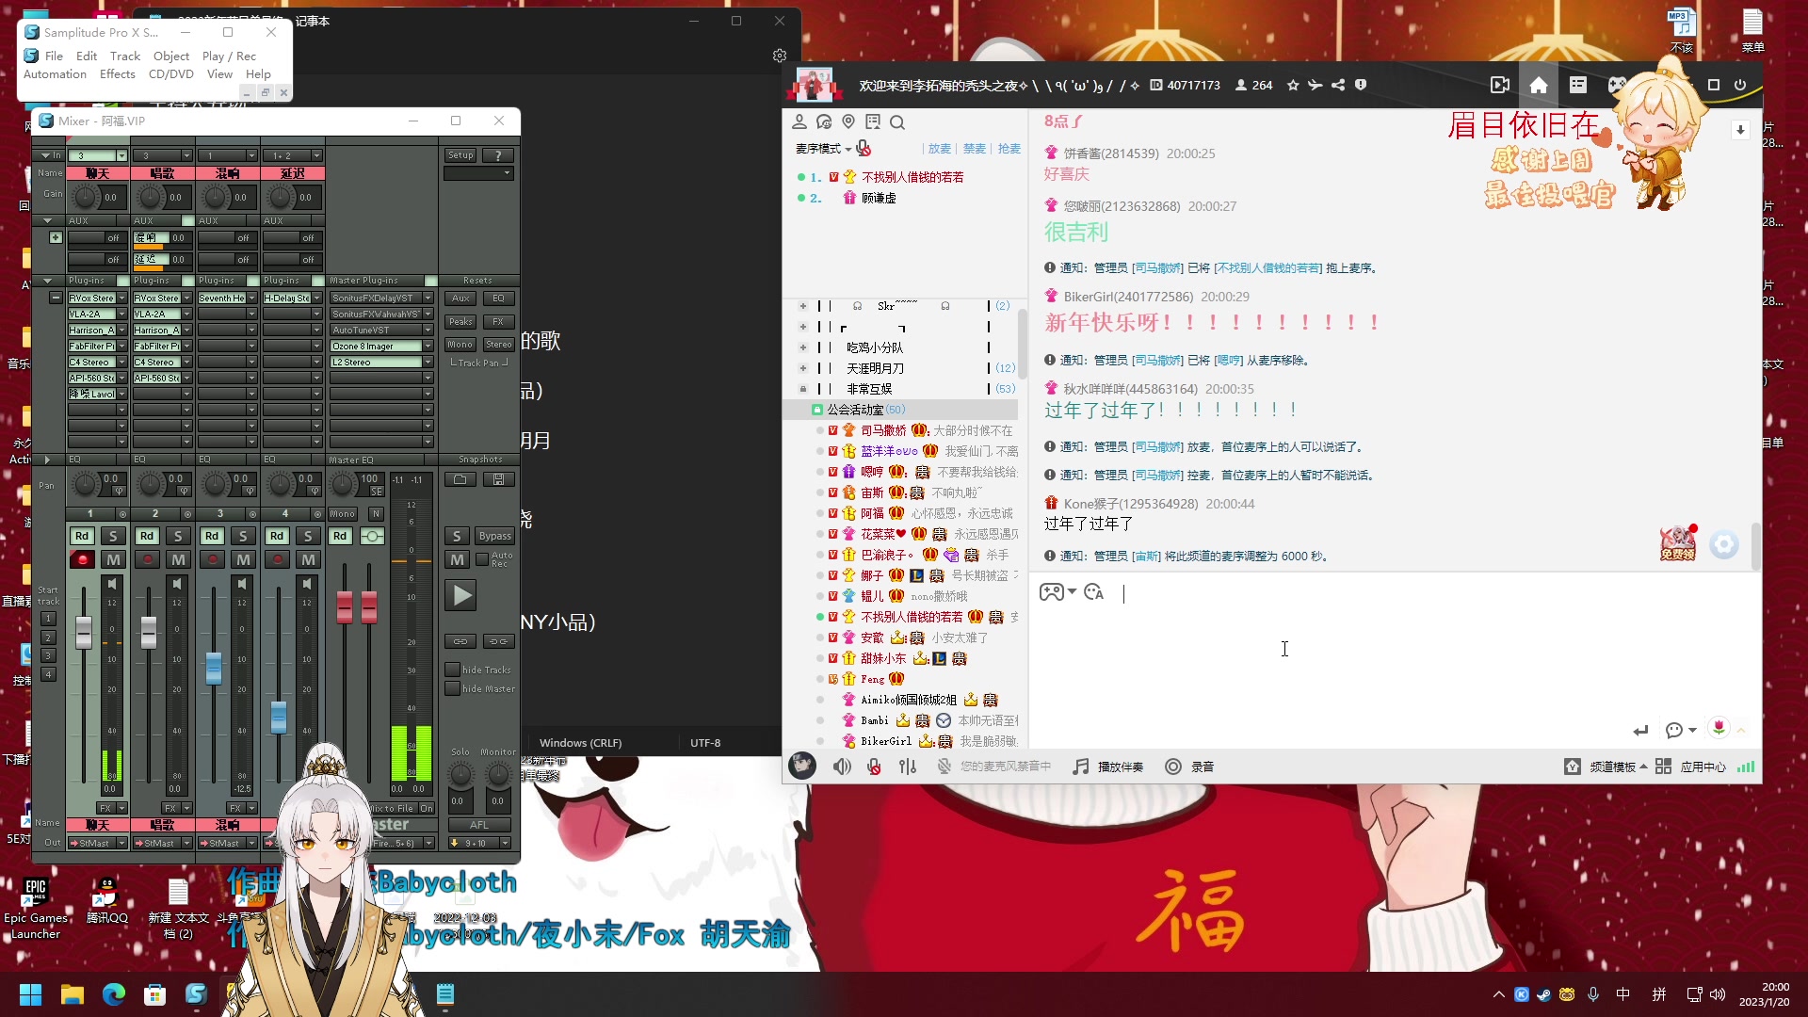Click the share icon in YY header
The width and height of the screenshot is (1808, 1017).
[x=1338, y=85]
